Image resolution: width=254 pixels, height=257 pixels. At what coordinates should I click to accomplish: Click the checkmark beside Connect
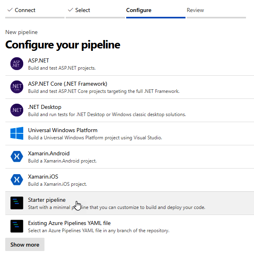tap(10, 10)
